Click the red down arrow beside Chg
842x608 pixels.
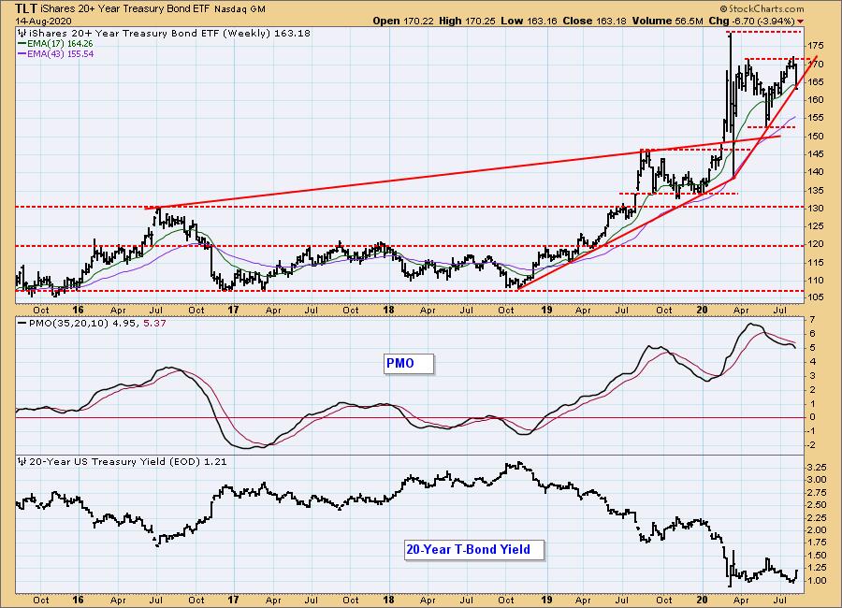[801, 22]
